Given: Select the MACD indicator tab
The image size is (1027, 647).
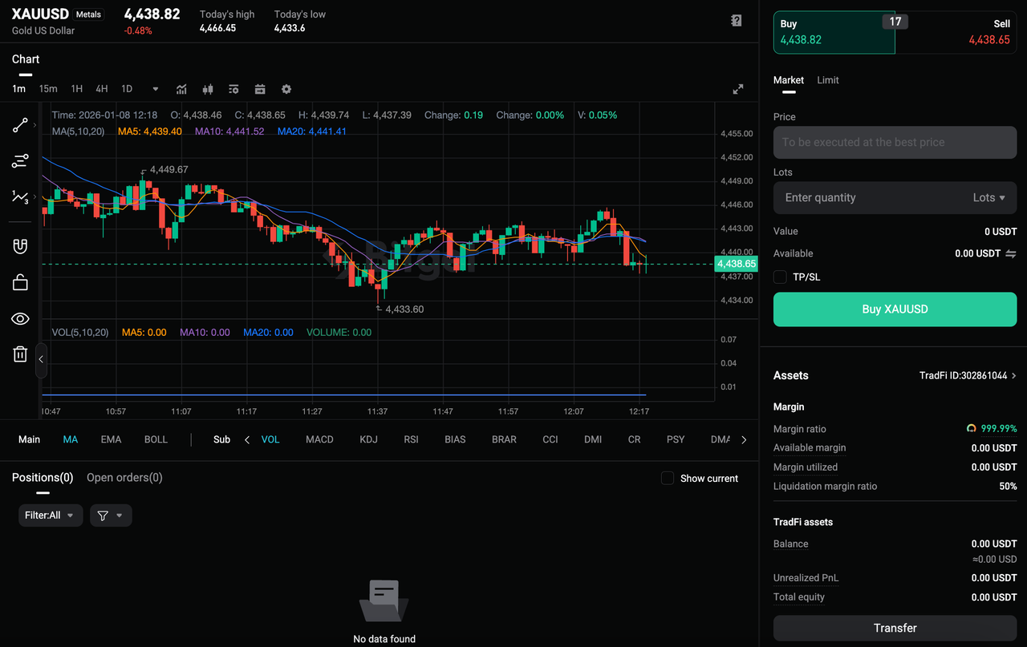Looking at the screenshot, I should click(319, 439).
